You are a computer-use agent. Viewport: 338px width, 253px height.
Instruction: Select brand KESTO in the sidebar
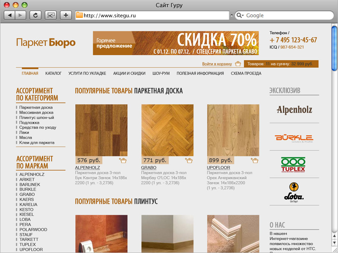click(26, 210)
